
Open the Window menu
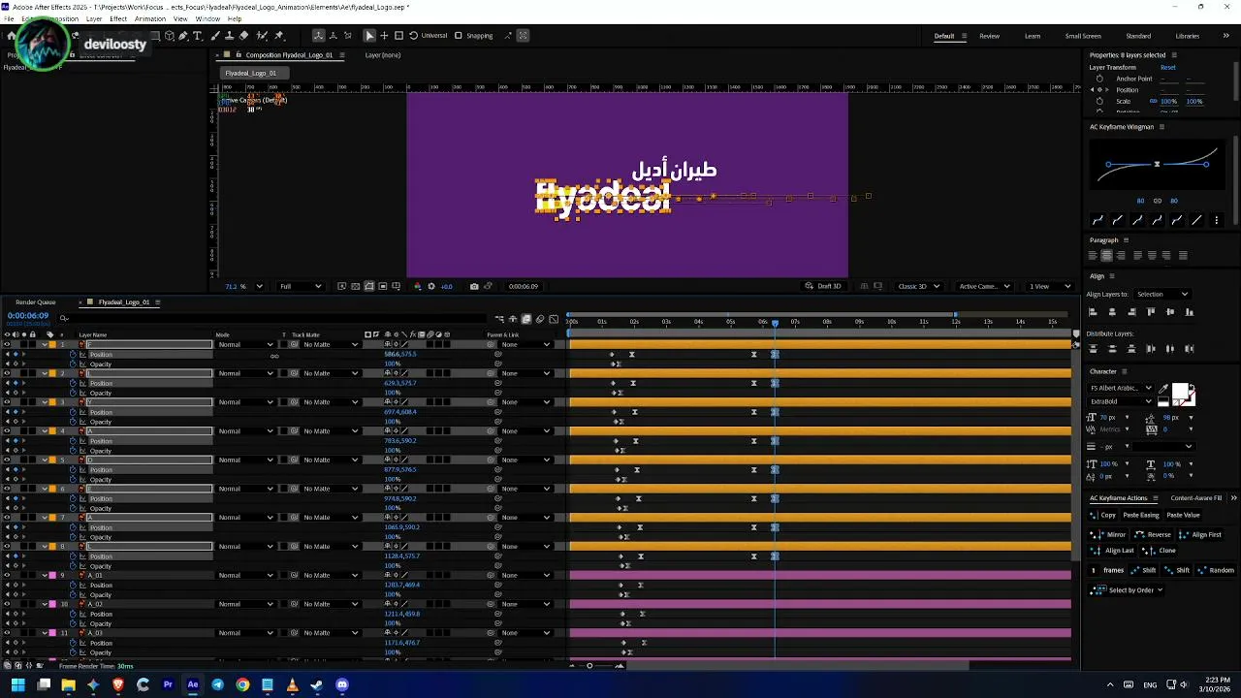207,18
